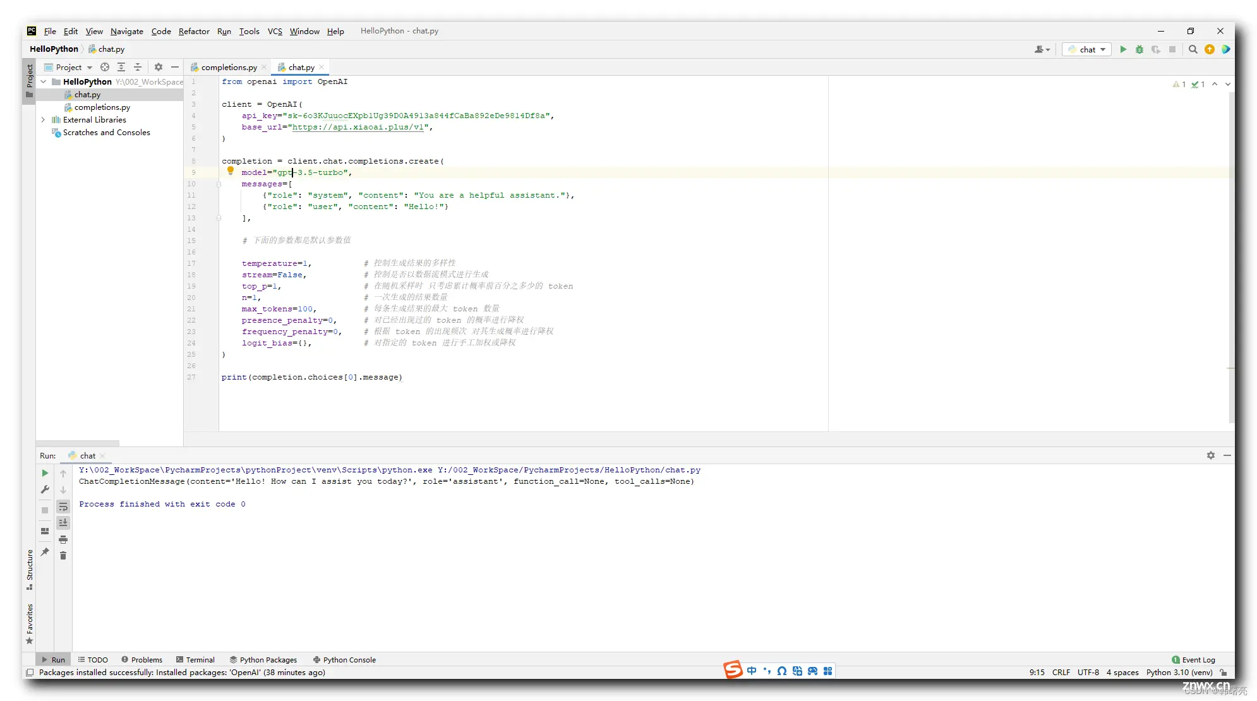Viewport: 1257px width, 701px height.
Task: Open the Problems tool window tab
Action: click(141, 660)
